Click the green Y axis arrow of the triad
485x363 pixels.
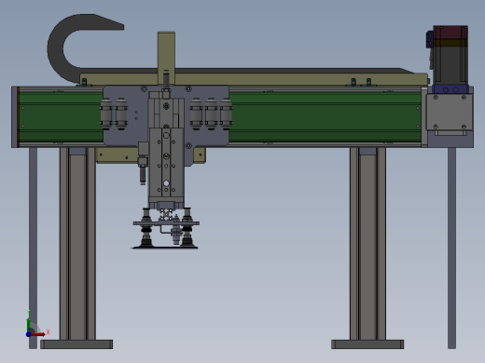click(29, 324)
